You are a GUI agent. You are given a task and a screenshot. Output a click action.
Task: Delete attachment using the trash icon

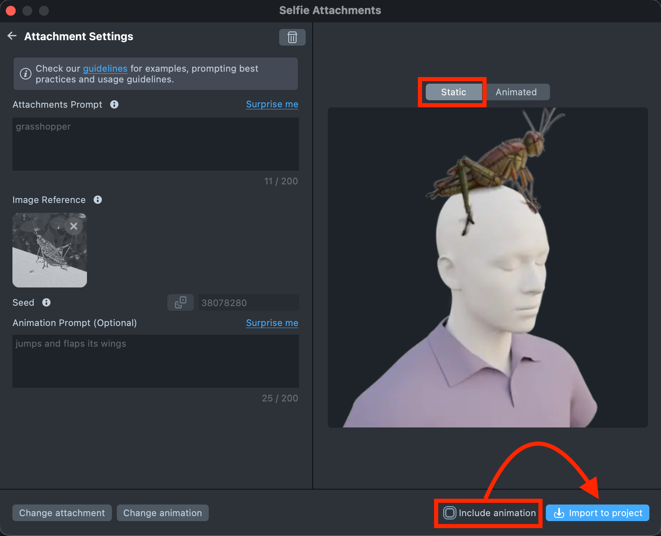click(x=292, y=37)
